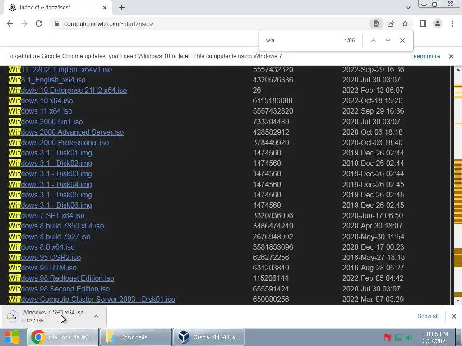Jump to the next find result
This screenshot has width=462, height=346.
coord(388,41)
